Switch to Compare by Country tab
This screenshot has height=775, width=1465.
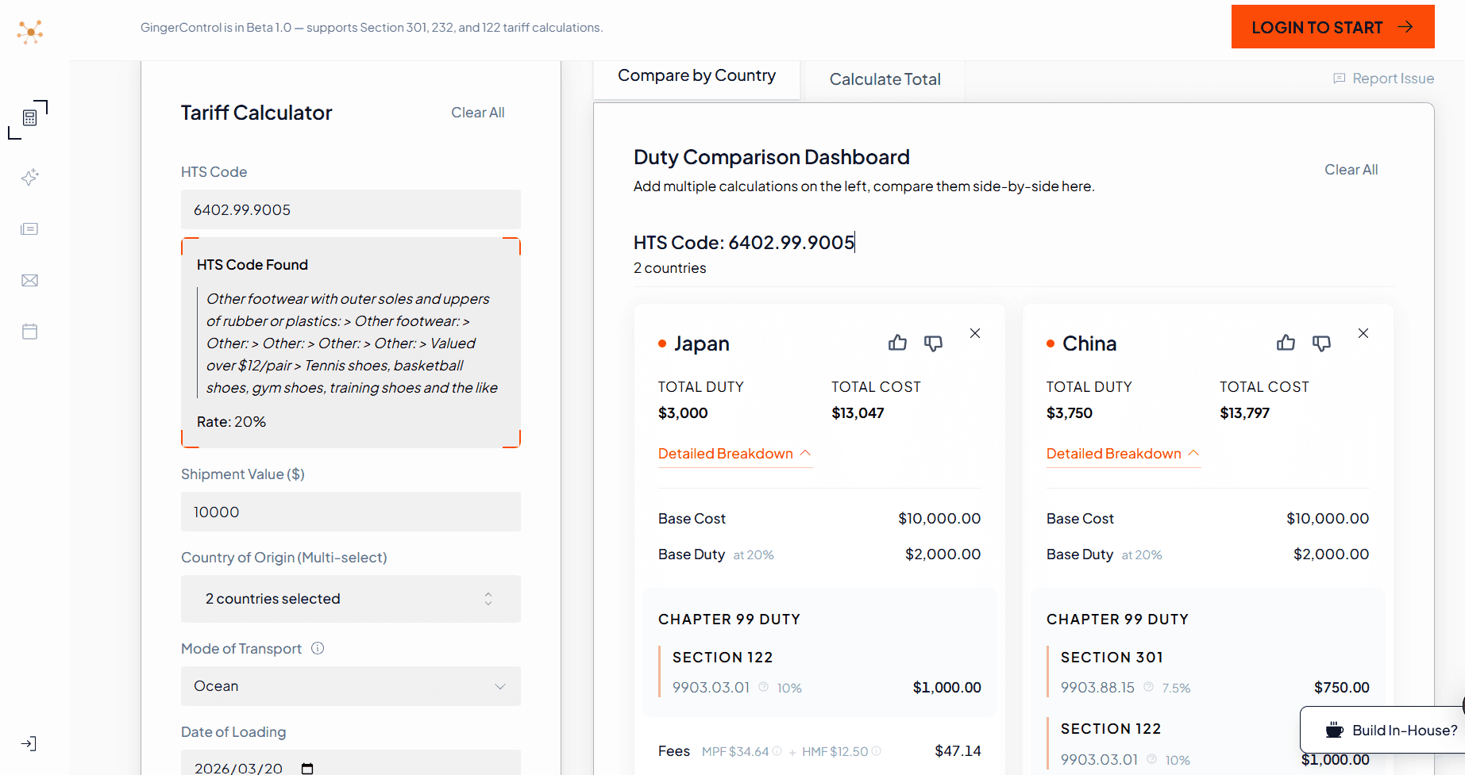point(696,76)
